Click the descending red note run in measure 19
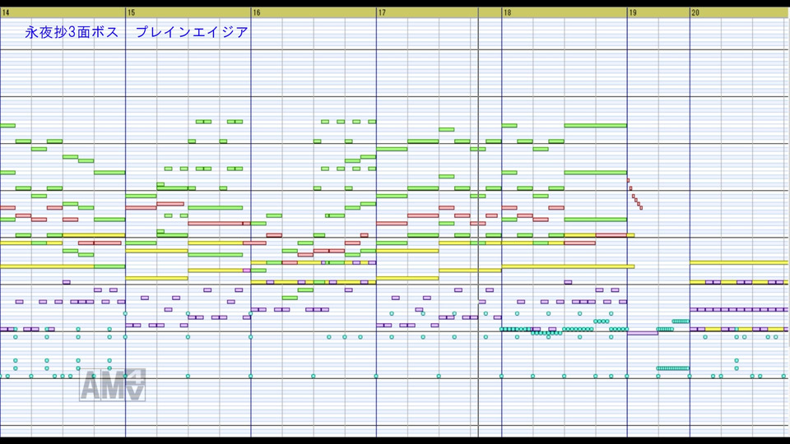The image size is (790, 444). click(634, 194)
